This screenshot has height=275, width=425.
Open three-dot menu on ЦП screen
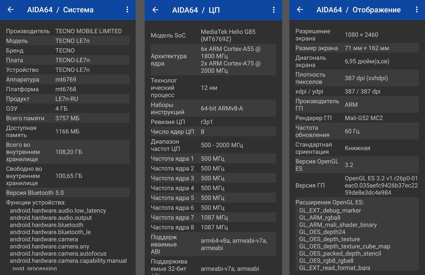coord(274,10)
